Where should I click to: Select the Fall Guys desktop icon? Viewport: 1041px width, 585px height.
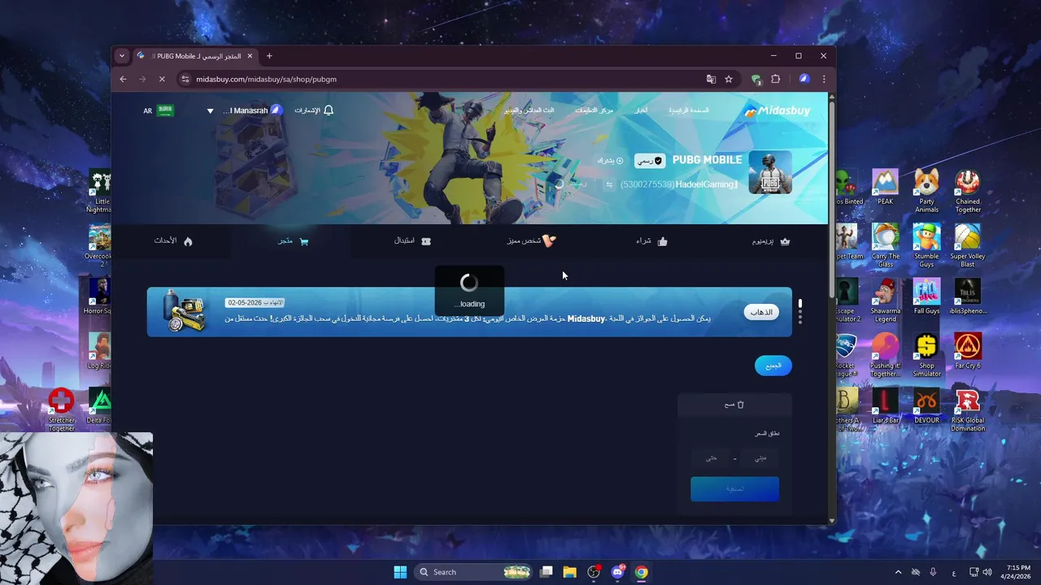926,297
